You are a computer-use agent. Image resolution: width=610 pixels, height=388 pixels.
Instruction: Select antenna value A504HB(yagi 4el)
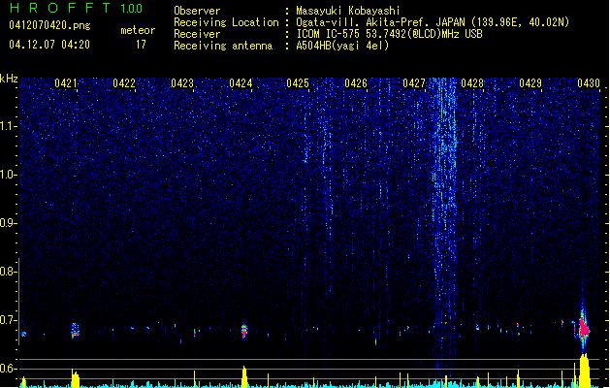(x=342, y=46)
